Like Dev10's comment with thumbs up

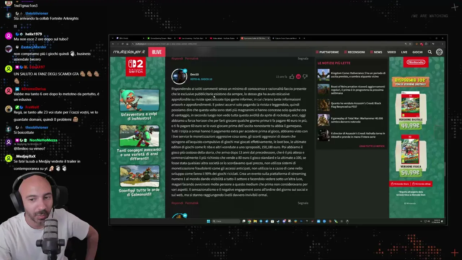click(x=292, y=77)
